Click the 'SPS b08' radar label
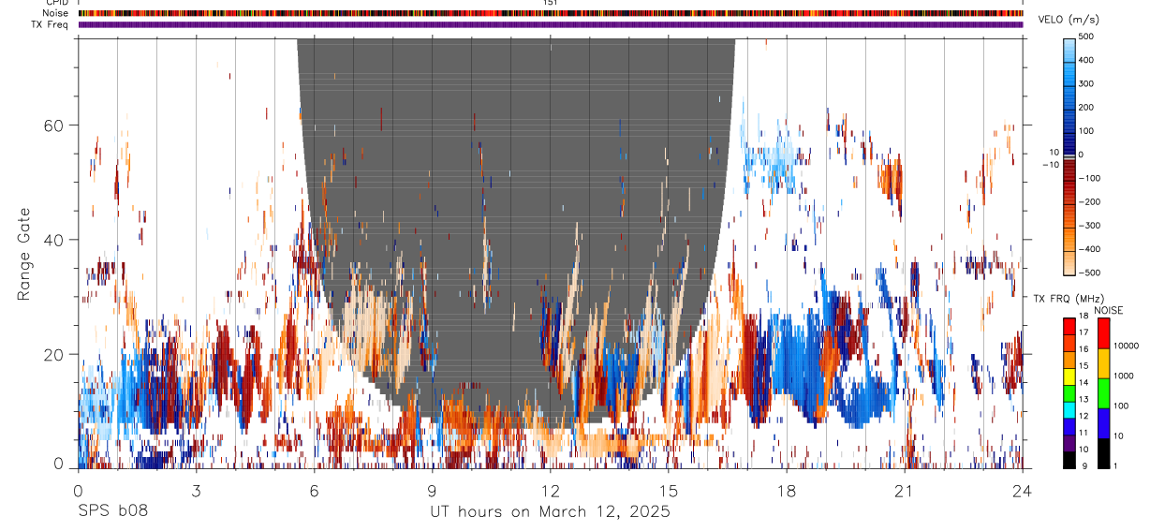This screenshot has height=531, width=1150. point(112,512)
